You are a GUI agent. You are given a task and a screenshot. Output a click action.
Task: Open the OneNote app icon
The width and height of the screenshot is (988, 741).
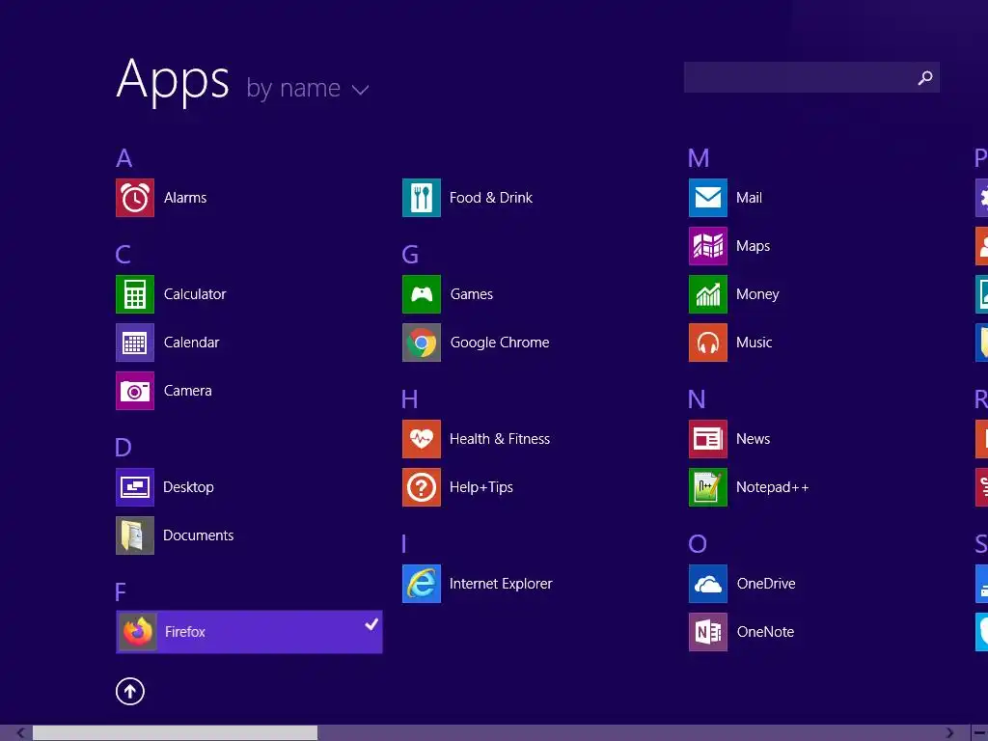pos(708,632)
